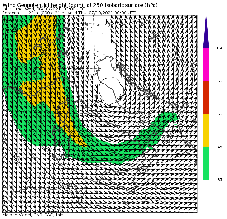227x219 pixels.
Task: Click the "Forecast + 21 h" validity line
Action: (69, 13)
